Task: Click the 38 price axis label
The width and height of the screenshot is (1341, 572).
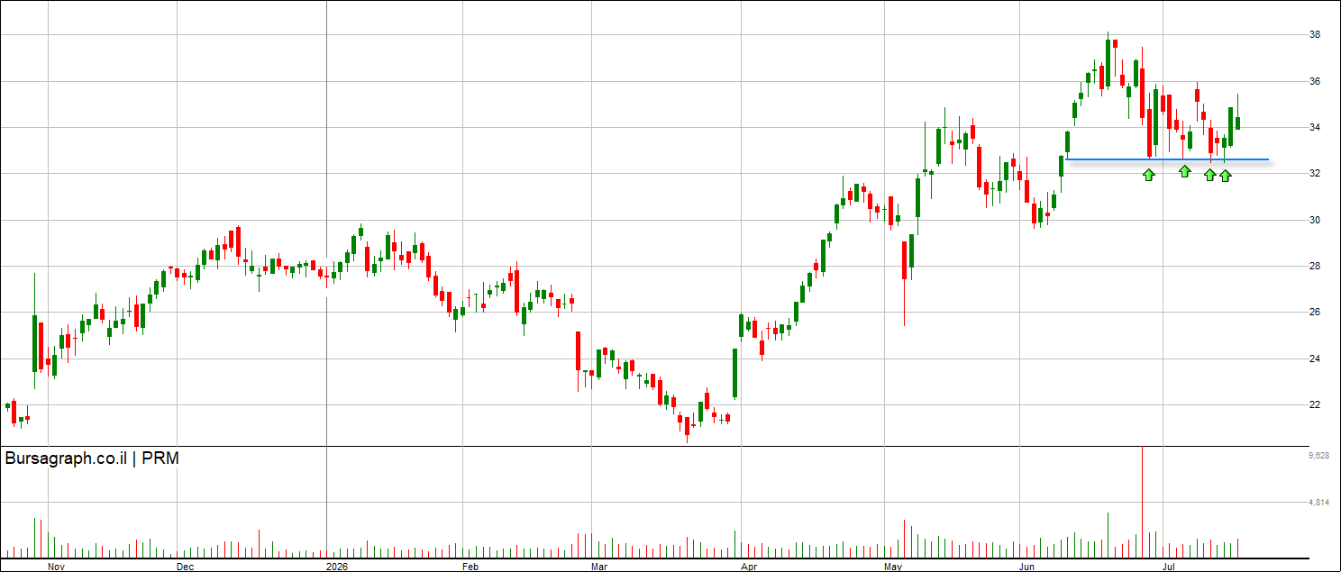Action: click(1314, 35)
